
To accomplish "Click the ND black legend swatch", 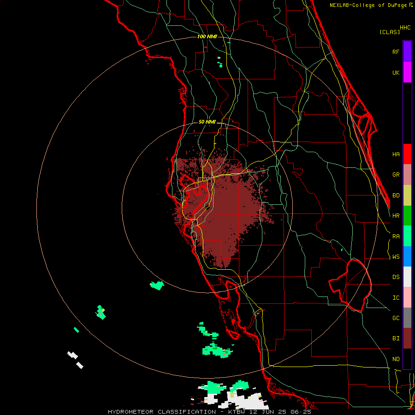I will 407,359.
